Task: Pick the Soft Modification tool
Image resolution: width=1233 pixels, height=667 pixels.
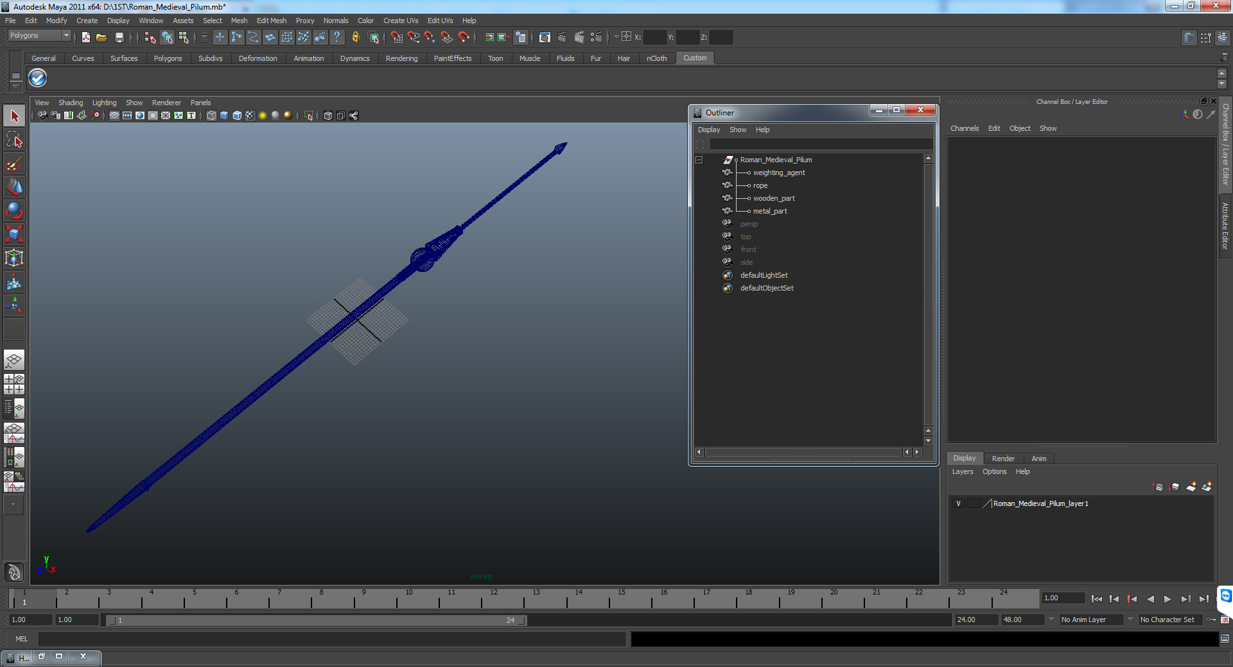Action: pos(14,282)
